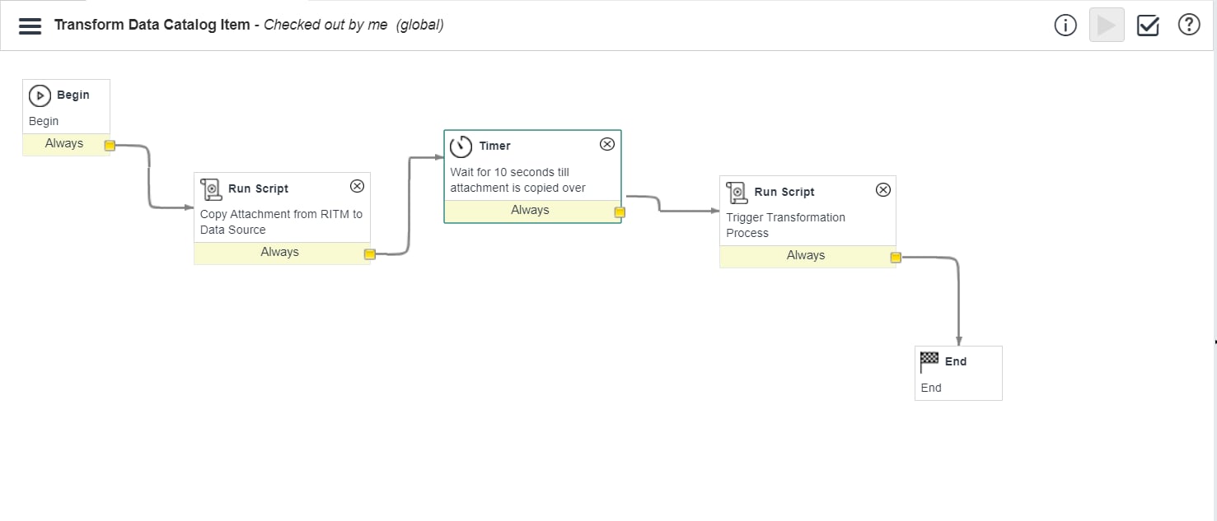Select the Always transition under the Begin activity

[x=64, y=143]
